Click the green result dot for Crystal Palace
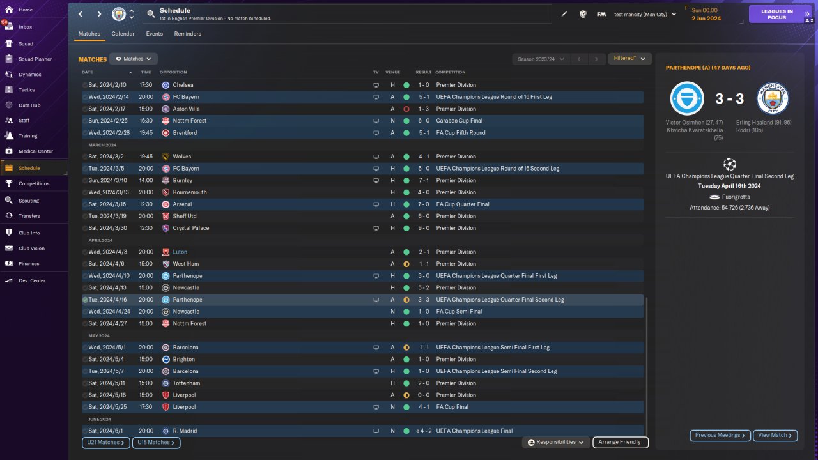This screenshot has height=460, width=818. [x=406, y=228]
